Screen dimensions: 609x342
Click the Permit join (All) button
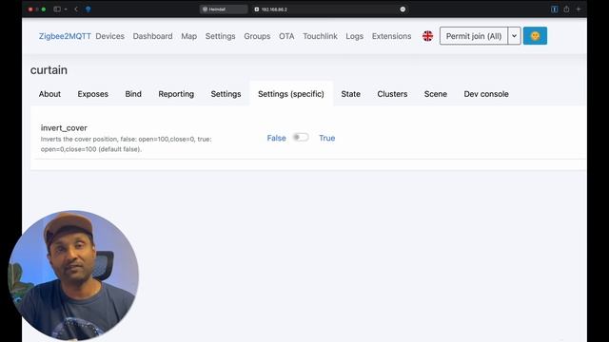[x=474, y=36]
